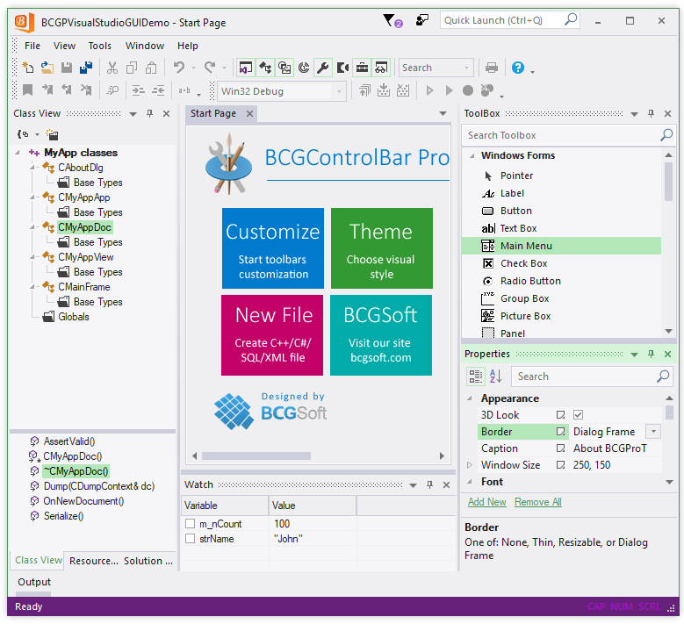This screenshot has width=684, height=624.
Task: Click the Theme tile
Action: [x=382, y=248]
